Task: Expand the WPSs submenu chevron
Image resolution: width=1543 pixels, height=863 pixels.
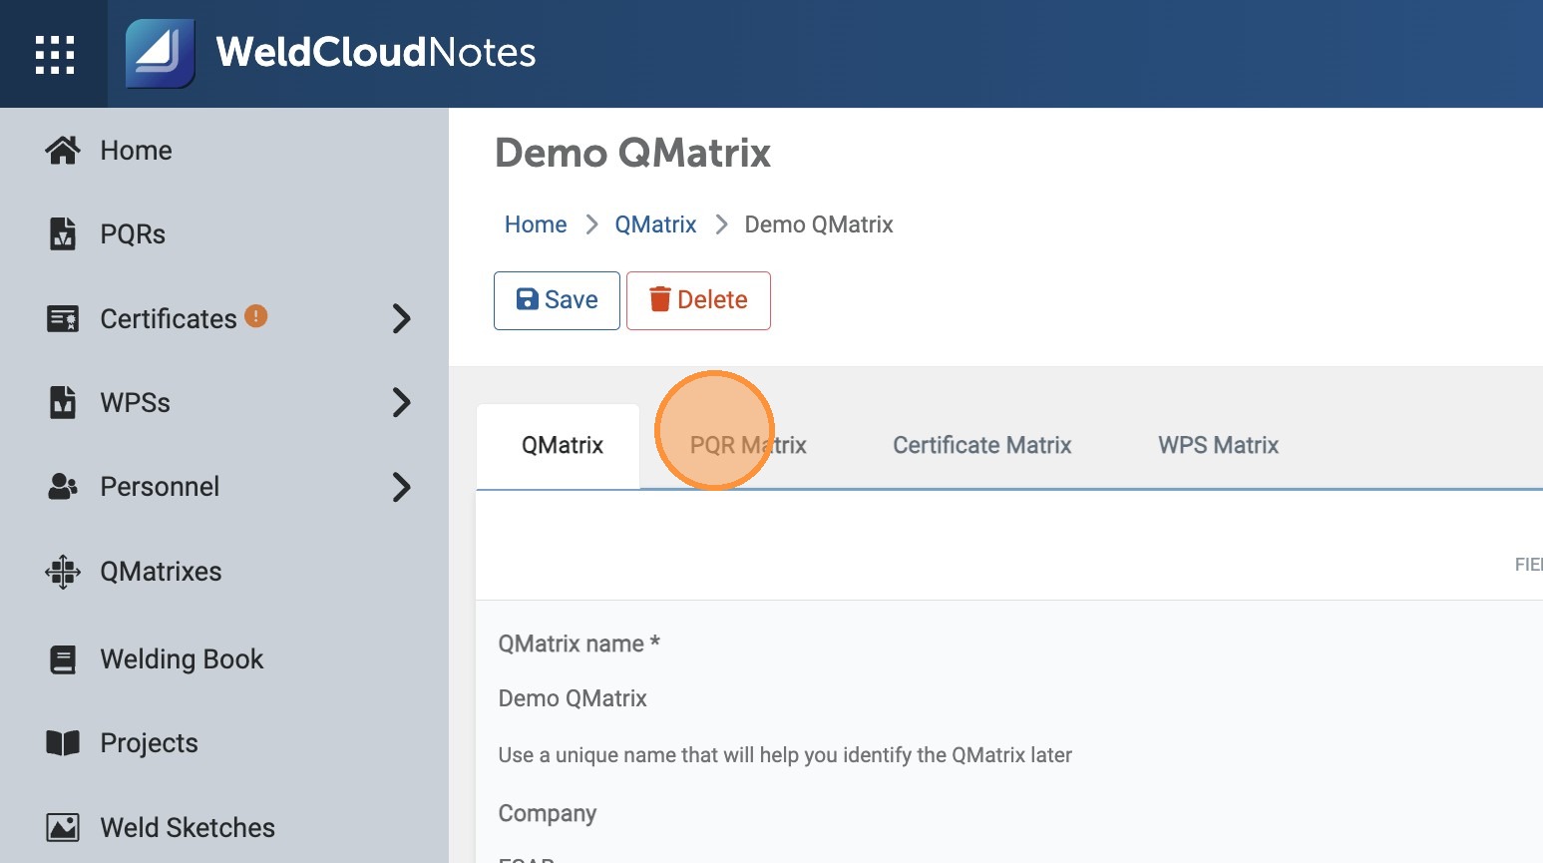Action: coord(401,403)
